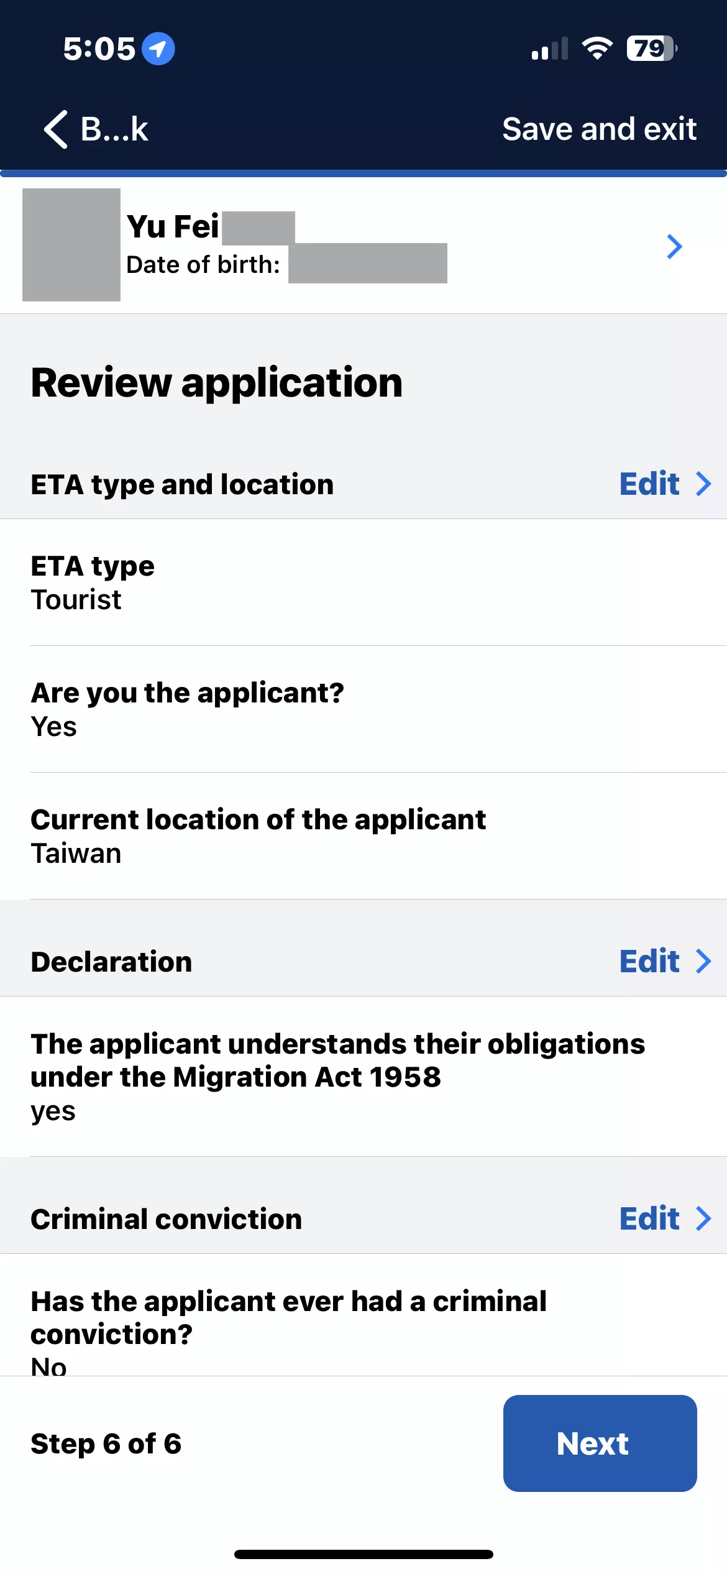Tap the blue progress bar under header

click(363, 173)
